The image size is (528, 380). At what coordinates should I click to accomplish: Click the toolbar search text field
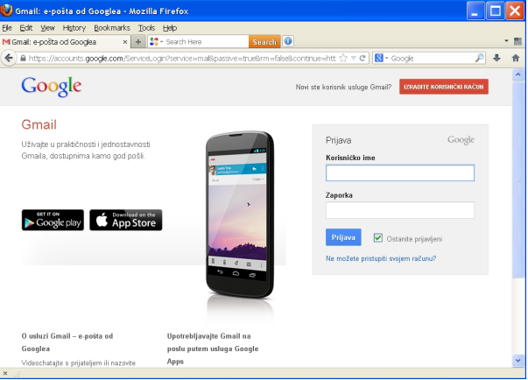tap(206, 42)
